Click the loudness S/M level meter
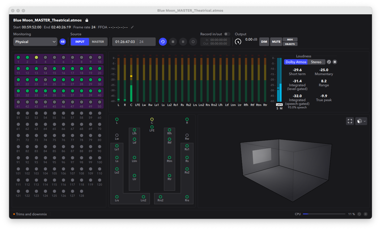Screen dimensions: 381x230 click(279, 80)
